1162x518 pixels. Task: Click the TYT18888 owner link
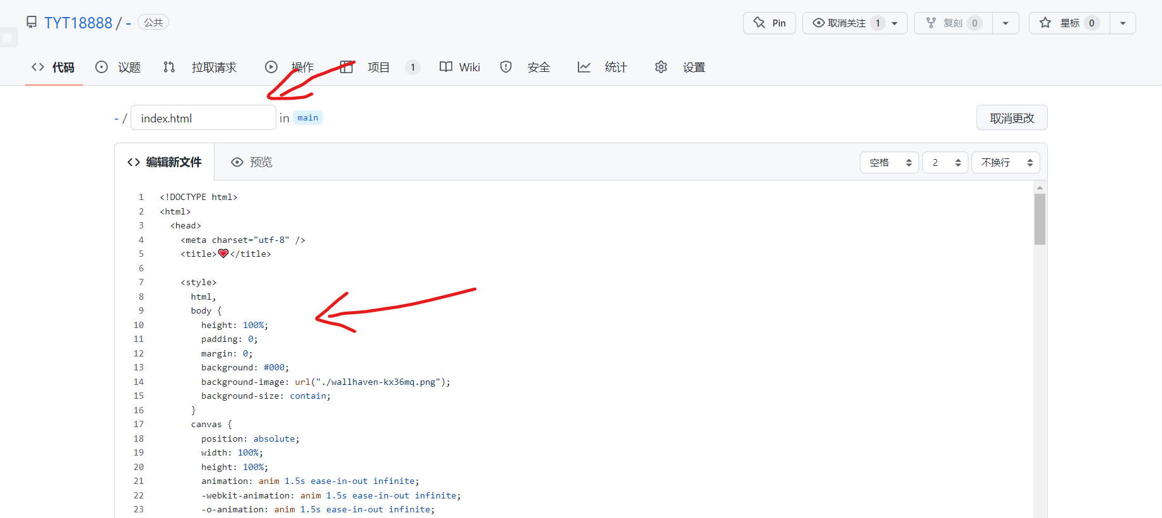pos(78,23)
